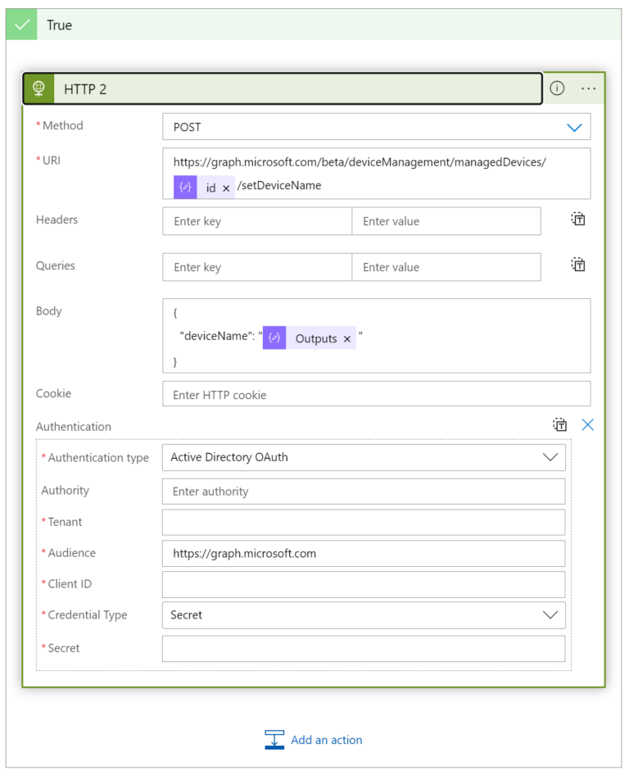Clear Authentication with the blue X
This screenshot has width=629, height=775.
588,424
